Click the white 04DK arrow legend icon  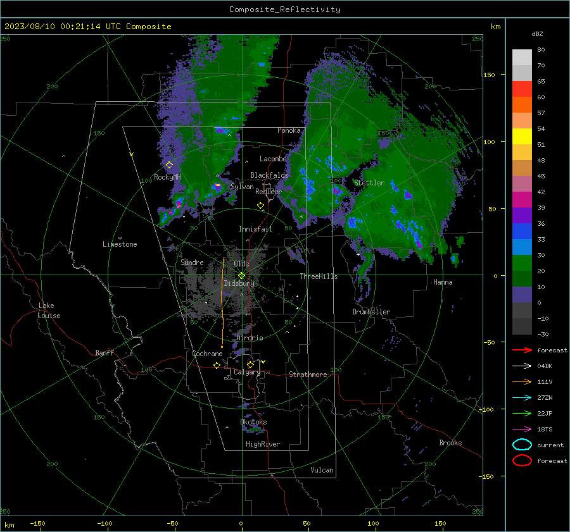click(522, 366)
